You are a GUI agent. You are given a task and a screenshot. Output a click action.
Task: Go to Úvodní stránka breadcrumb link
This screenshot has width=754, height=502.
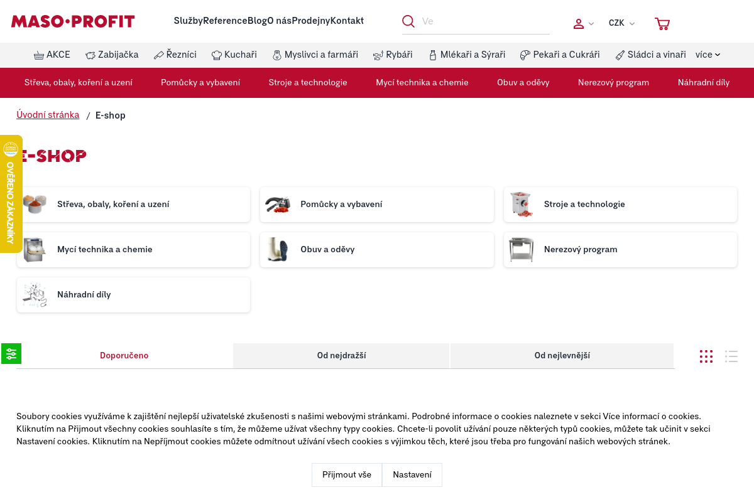48,115
